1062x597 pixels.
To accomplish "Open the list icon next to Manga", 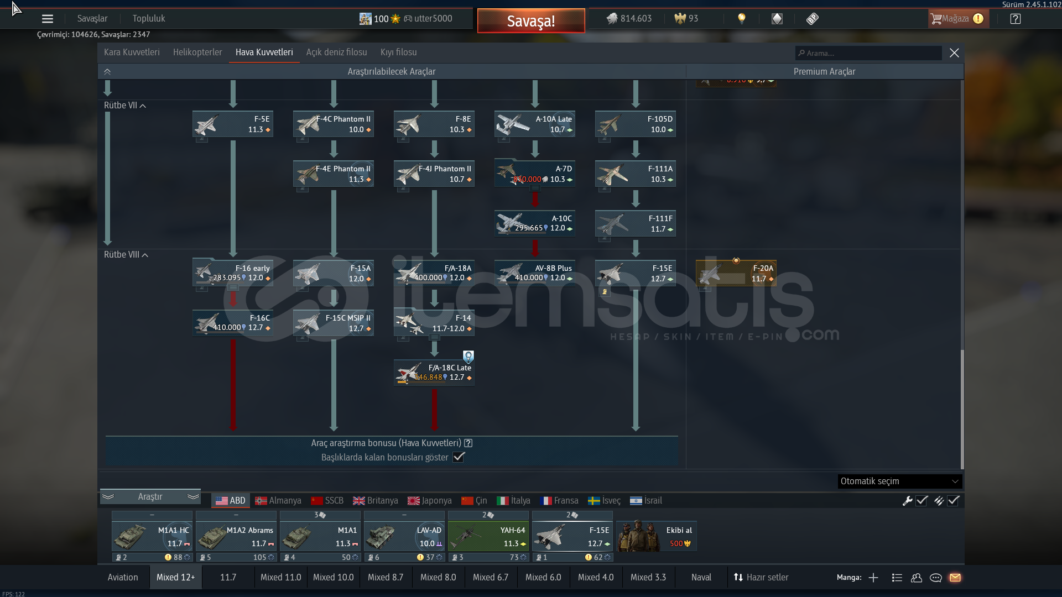I will [x=897, y=578].
